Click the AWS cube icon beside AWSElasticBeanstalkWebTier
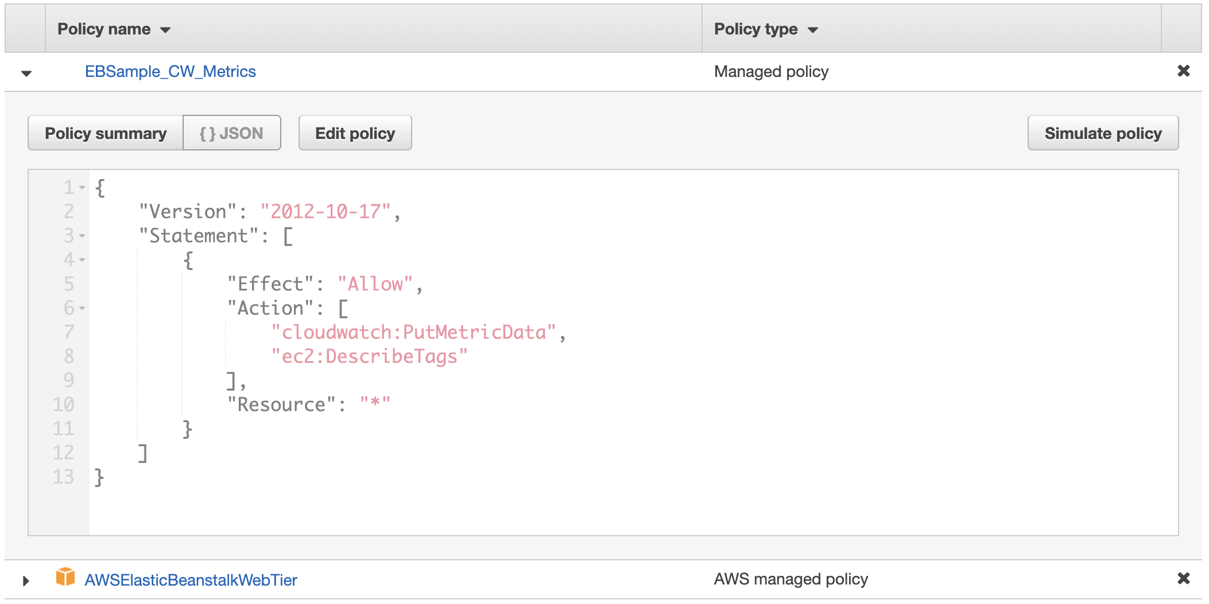This screenshot has width=1209, height=604. [x=65, y=579]
